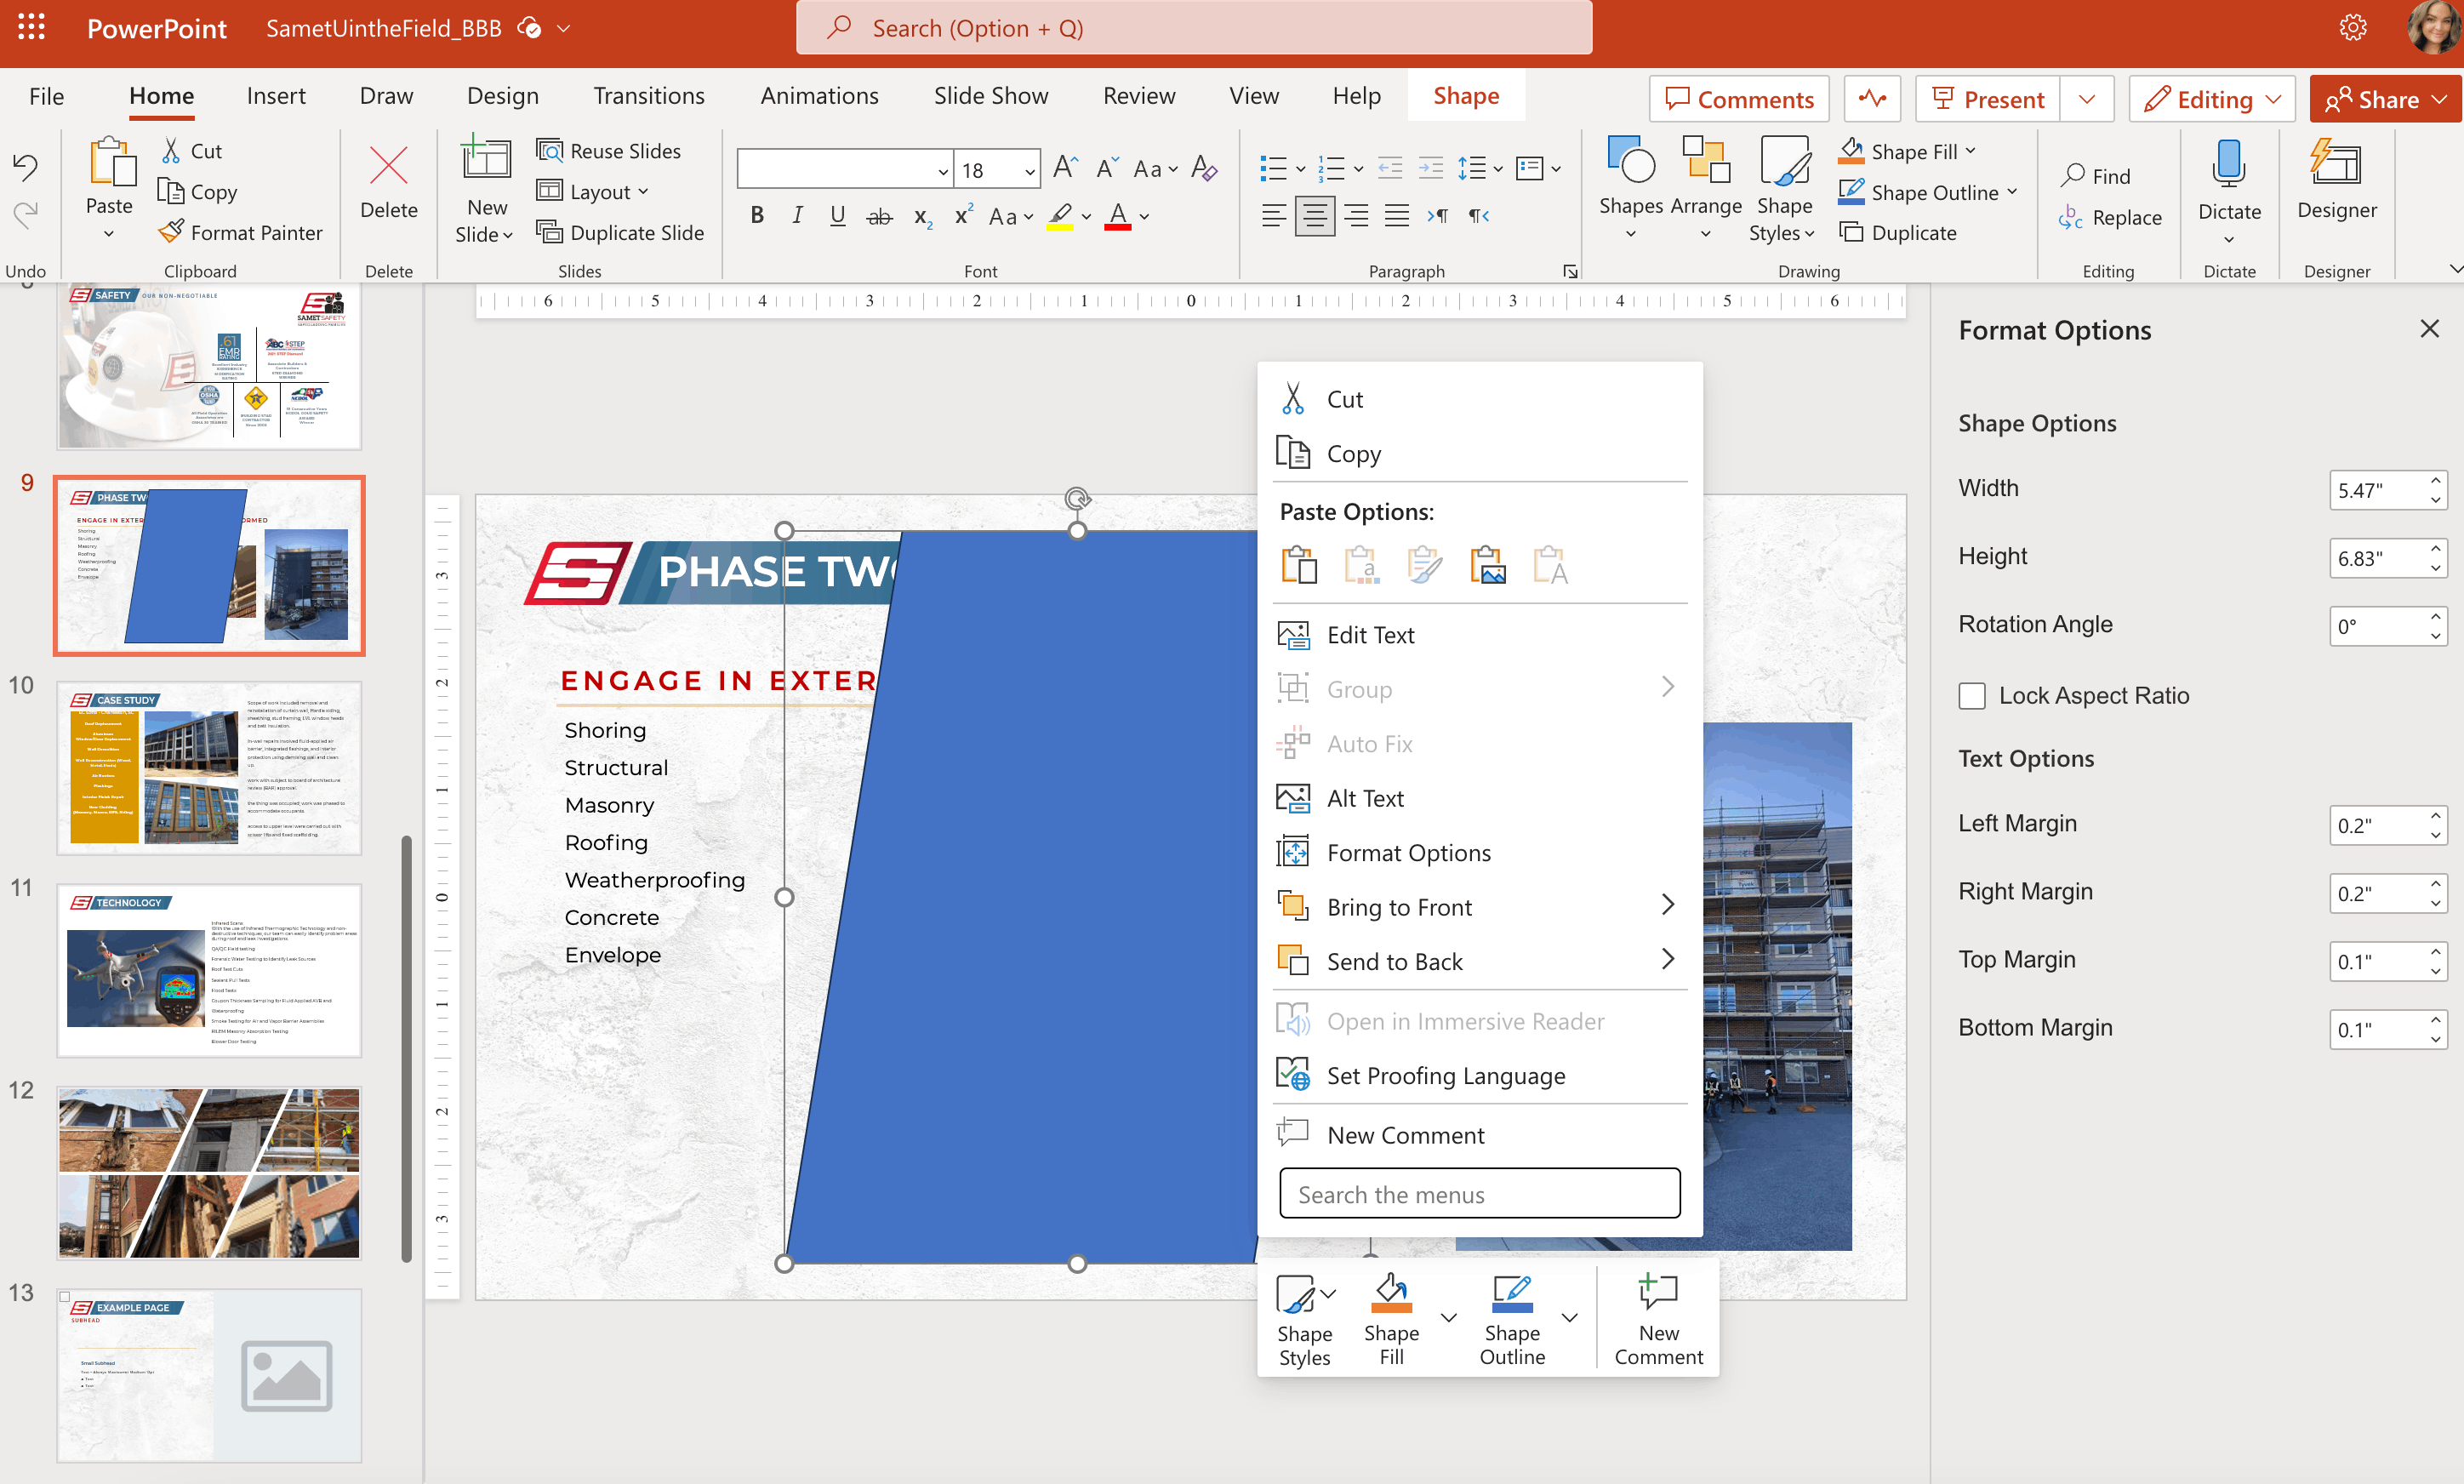Enable Lock Aspect Ratio checkbox
Viewport: 2464px width, 1484px height.
click(x=1972, y=696)
